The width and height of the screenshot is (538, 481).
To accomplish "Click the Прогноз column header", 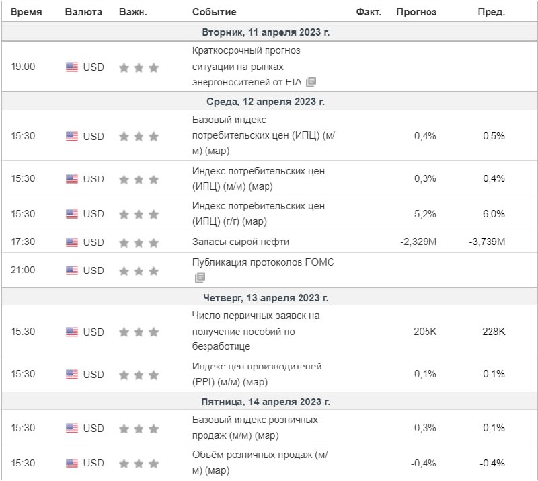I will coord(416,12).
